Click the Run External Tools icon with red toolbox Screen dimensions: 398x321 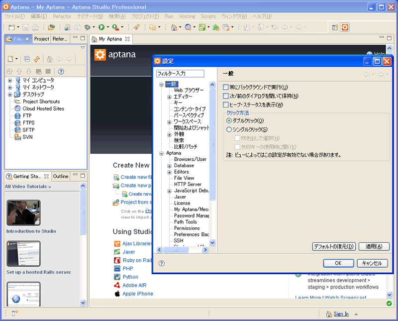pos(116,27)
